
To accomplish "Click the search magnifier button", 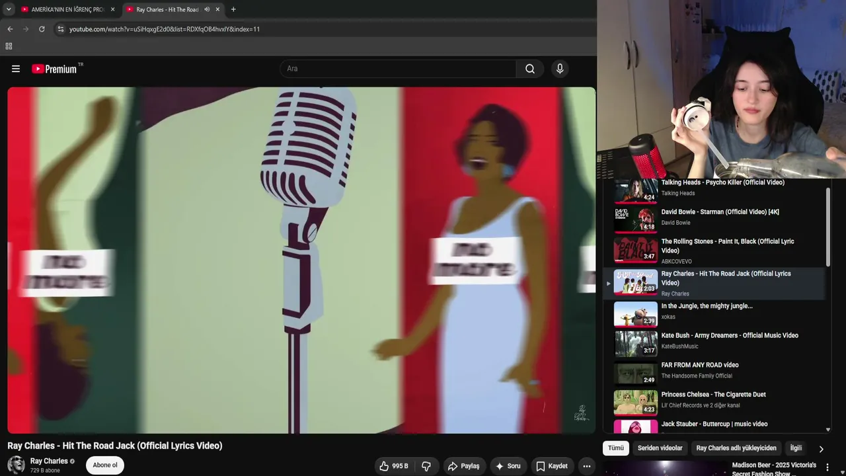I will [530, 69].
